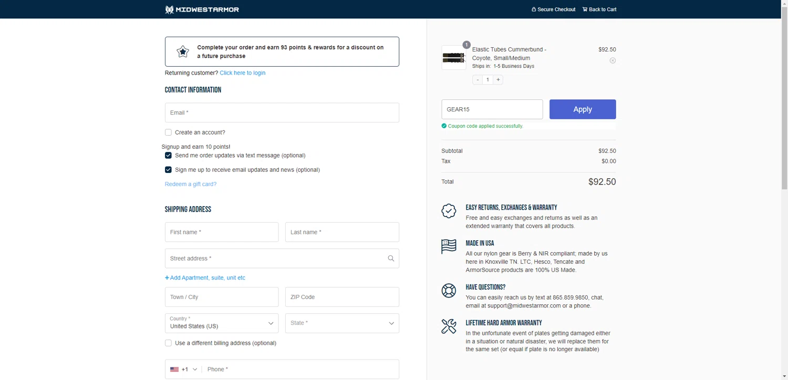Click the Have Questions lifebuoy icon
This screenshot has width=788, height=380.
pos(449,291)
